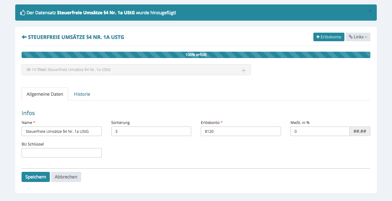Screen dimensions: 392x201
Task: Focus the empty BU Schlüssel field
Action: point(62,153)
